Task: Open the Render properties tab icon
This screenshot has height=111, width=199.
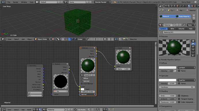Action: point(166,6)
